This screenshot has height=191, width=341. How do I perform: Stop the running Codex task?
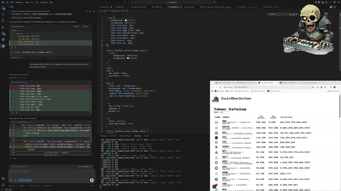92,180
